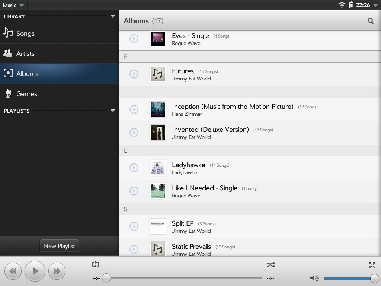The width and height of the screenshot is (381, 286).
Task: Click the 'Static Prevails' title
Action: 191,247
